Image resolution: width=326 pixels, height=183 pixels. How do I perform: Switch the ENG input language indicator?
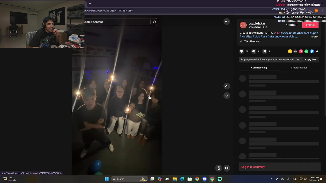(294, 179)
